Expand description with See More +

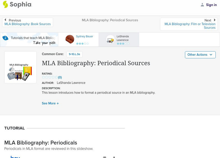(x=50, y=103)
